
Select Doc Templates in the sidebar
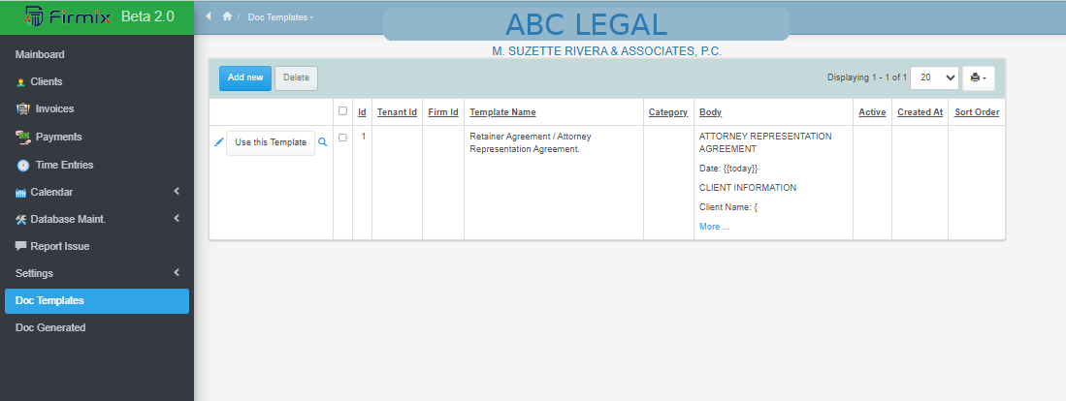(97, 300)
